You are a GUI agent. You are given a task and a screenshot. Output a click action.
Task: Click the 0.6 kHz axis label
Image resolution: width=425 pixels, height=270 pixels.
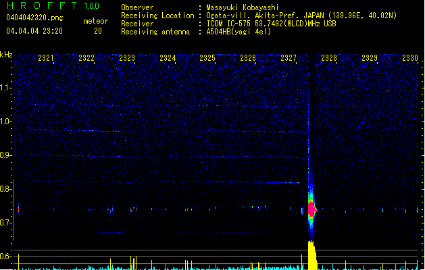point(5,256)
